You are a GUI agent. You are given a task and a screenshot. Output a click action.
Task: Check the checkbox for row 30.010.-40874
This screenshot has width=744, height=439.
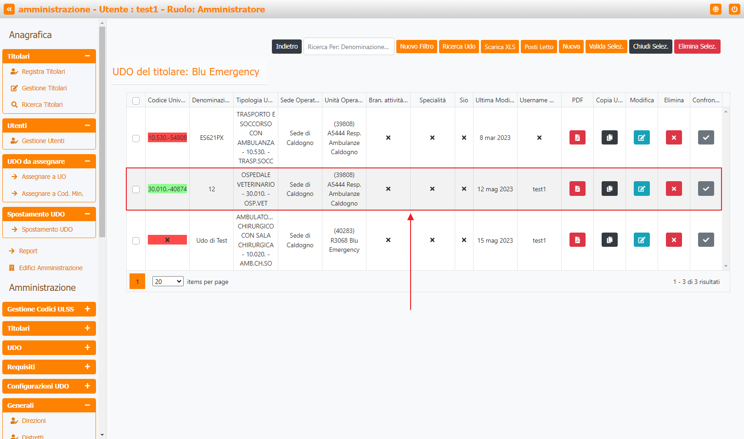pos(136,189)
